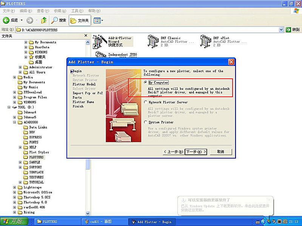The image size is (302, 226).
Task: Click the Forward arrow toolbar icon
Action: point(30,20)
